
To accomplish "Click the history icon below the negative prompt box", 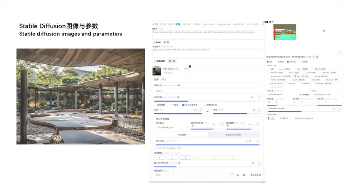I will pyautogui.click(x=169, y=61).
